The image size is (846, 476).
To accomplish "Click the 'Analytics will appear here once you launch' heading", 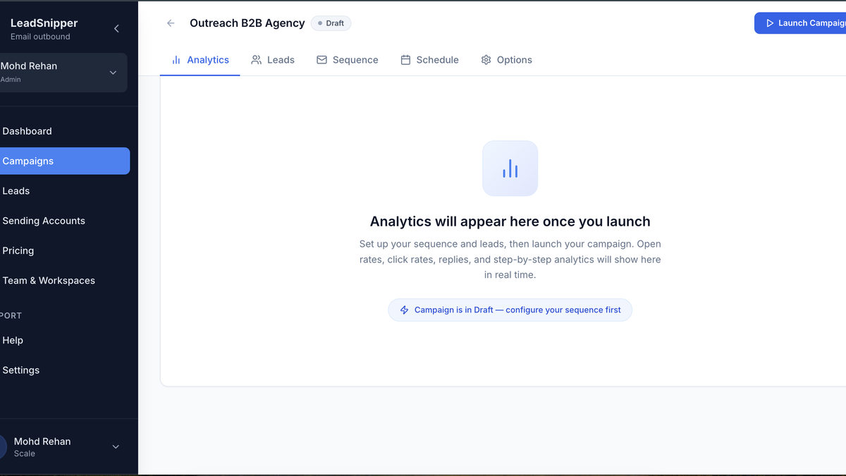I will (510, 221).
